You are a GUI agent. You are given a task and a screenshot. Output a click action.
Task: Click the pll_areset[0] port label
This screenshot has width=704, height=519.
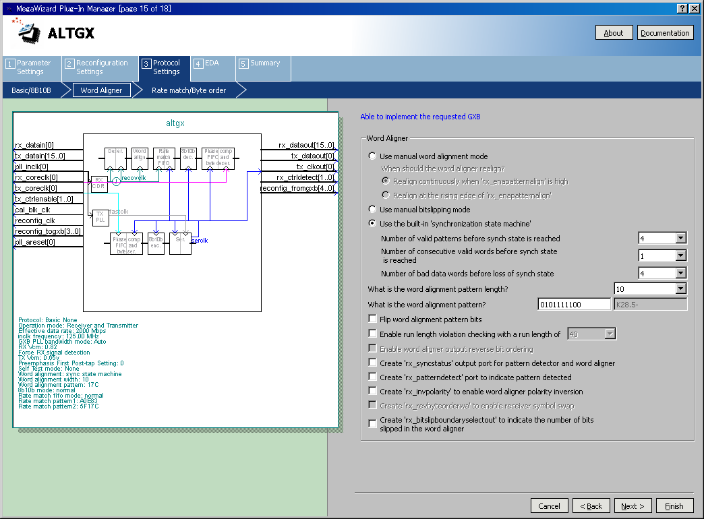tap(35, 242)
